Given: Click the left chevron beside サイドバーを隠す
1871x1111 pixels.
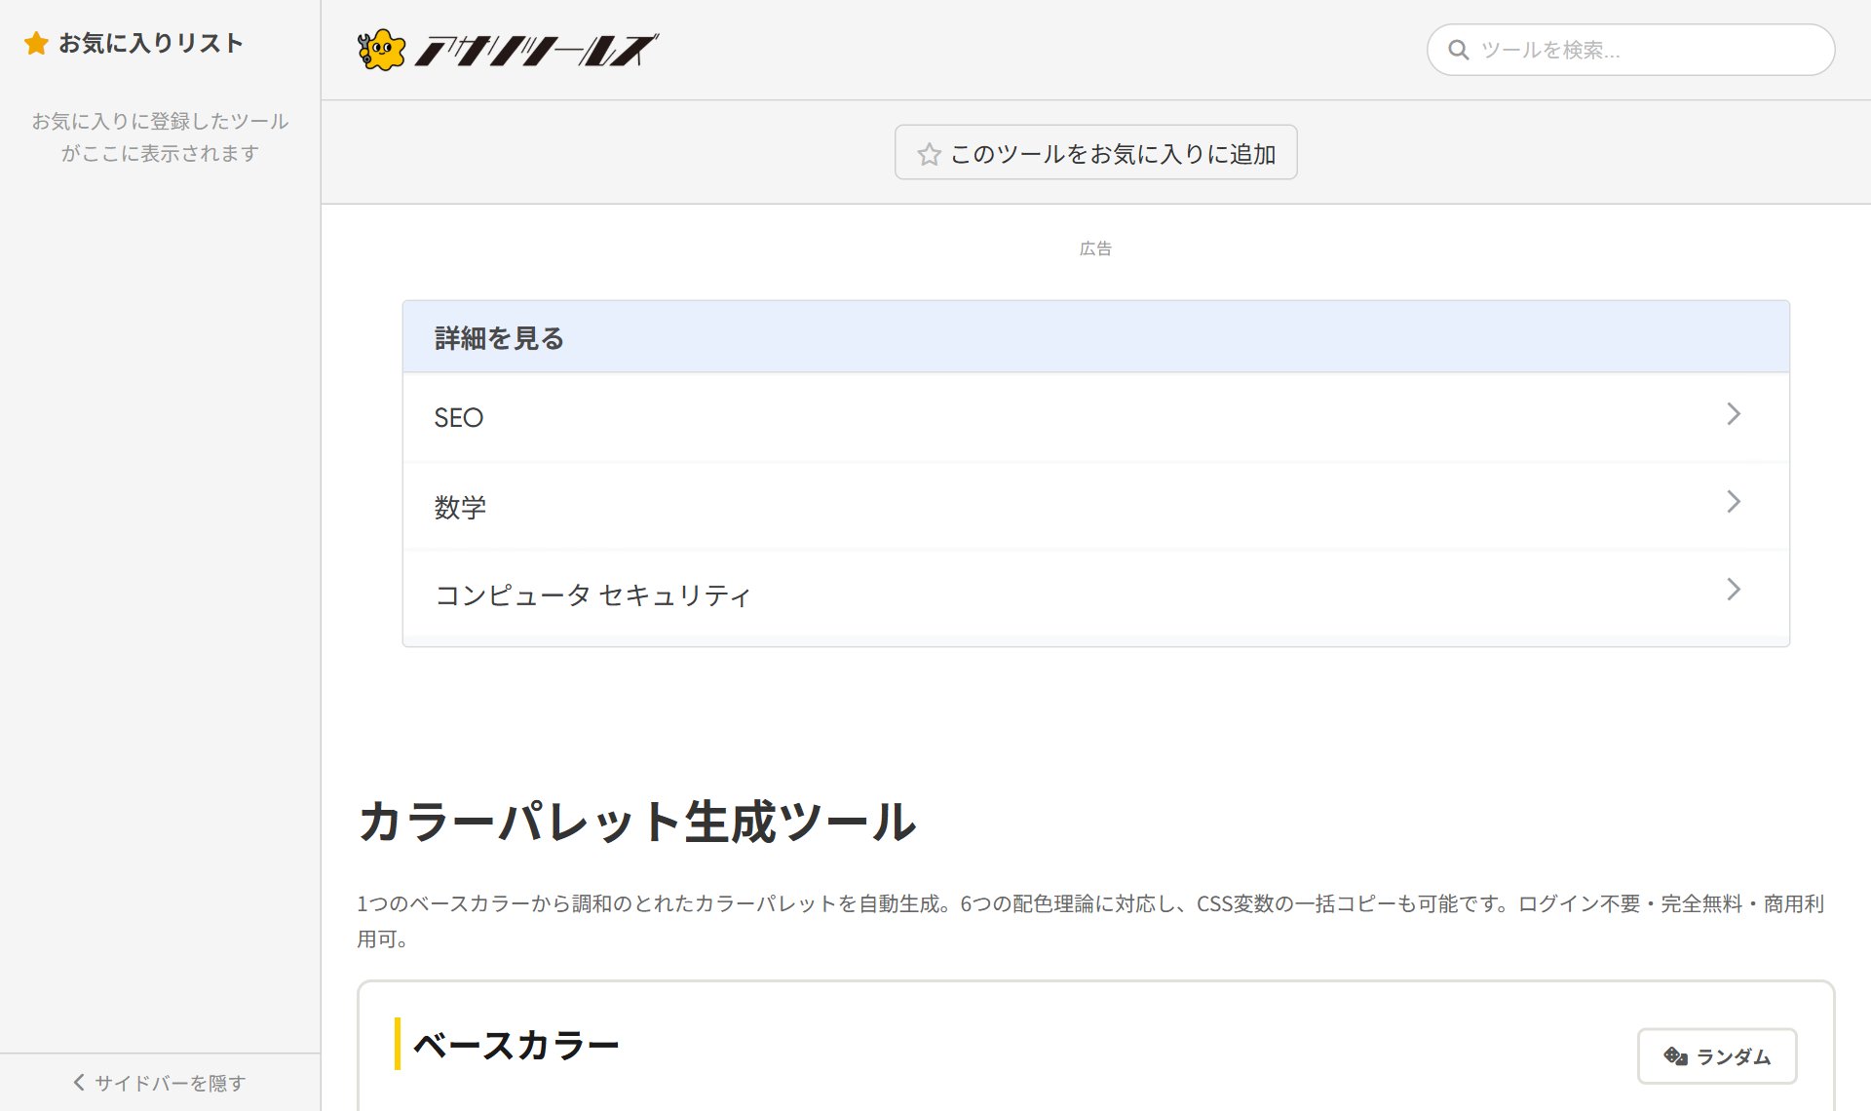Looking at the screenshot, I should pos(79,1082).
